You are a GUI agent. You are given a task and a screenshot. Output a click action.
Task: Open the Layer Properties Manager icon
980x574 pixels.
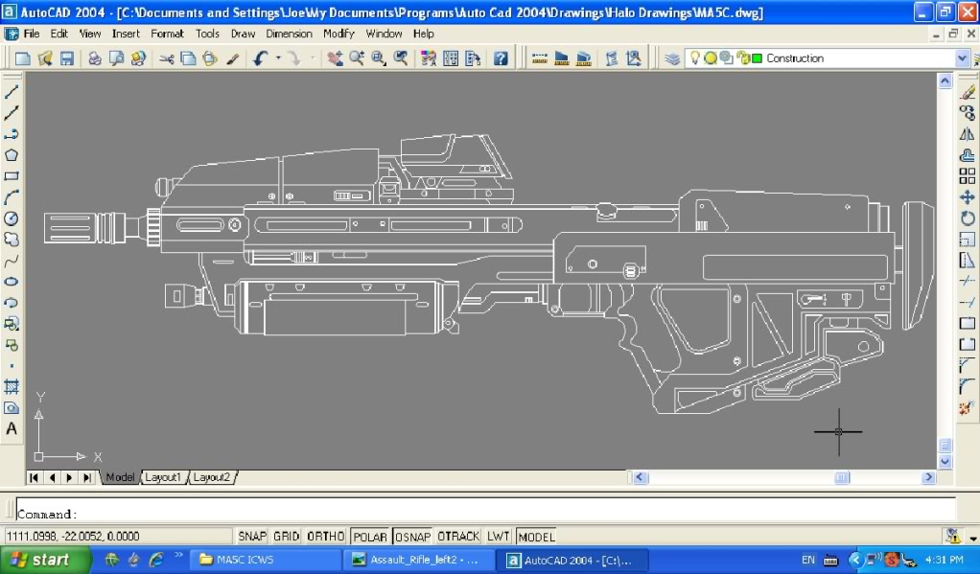pyautogui.click(x=672, y=58)
